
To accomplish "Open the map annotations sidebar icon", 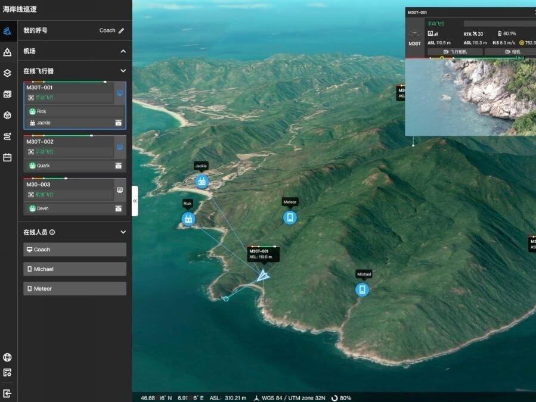I will 7,52.
